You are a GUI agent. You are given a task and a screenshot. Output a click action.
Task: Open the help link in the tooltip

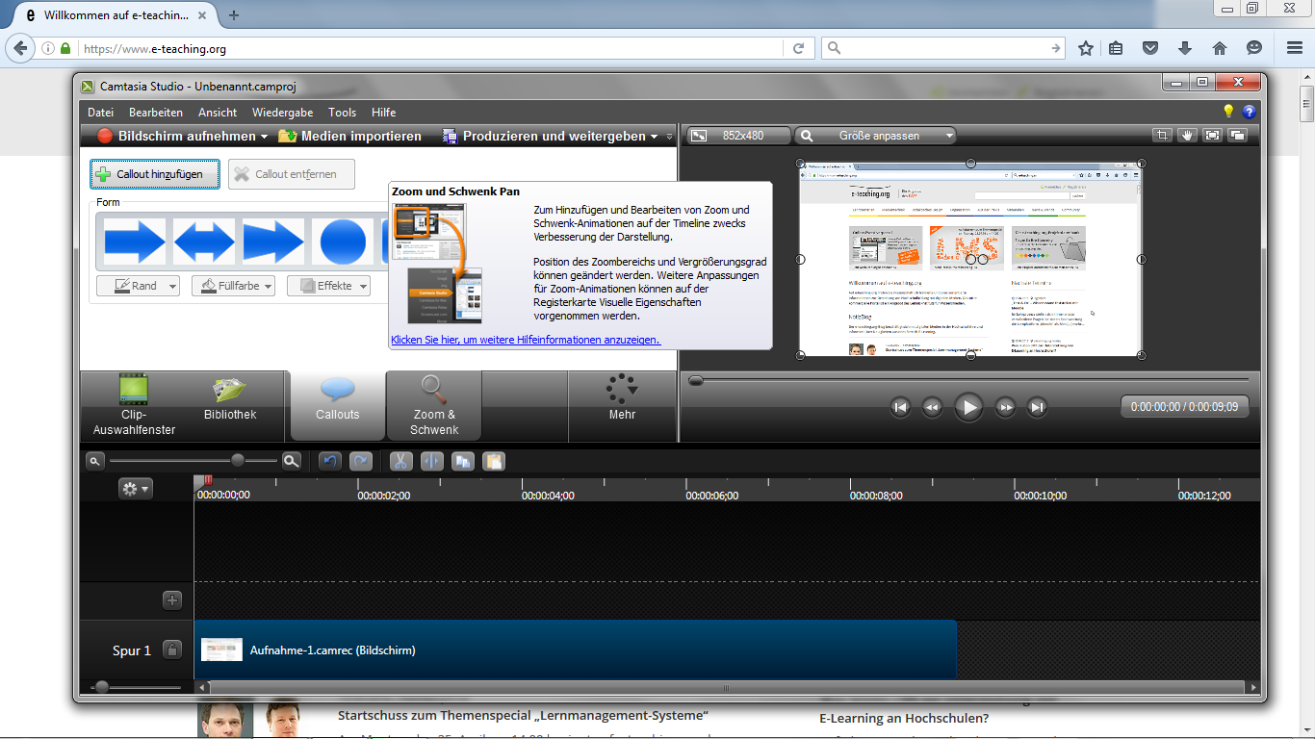(526, 340)
